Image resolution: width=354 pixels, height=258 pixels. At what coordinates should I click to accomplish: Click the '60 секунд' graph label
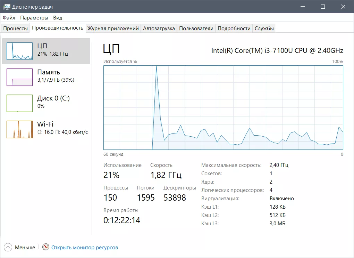pos(113,154)
